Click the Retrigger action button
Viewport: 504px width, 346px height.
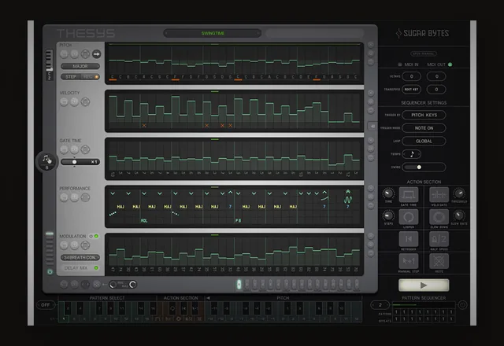point(409,239)
